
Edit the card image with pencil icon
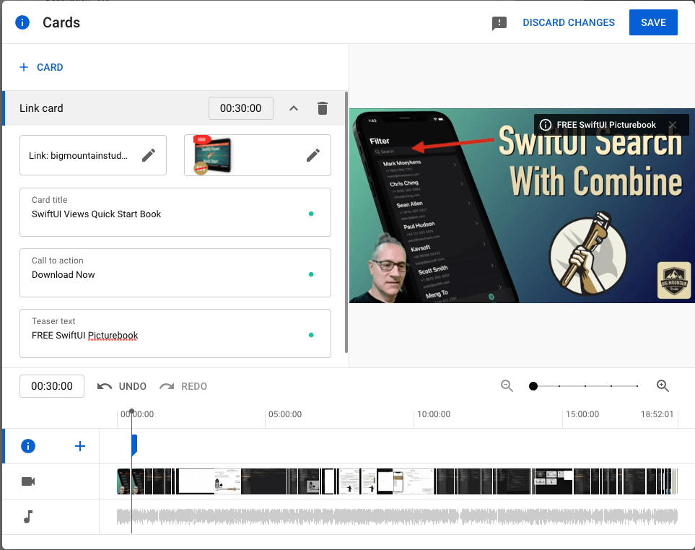(312, 155)
